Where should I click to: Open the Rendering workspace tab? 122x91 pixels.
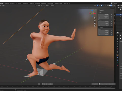(44, 4)
